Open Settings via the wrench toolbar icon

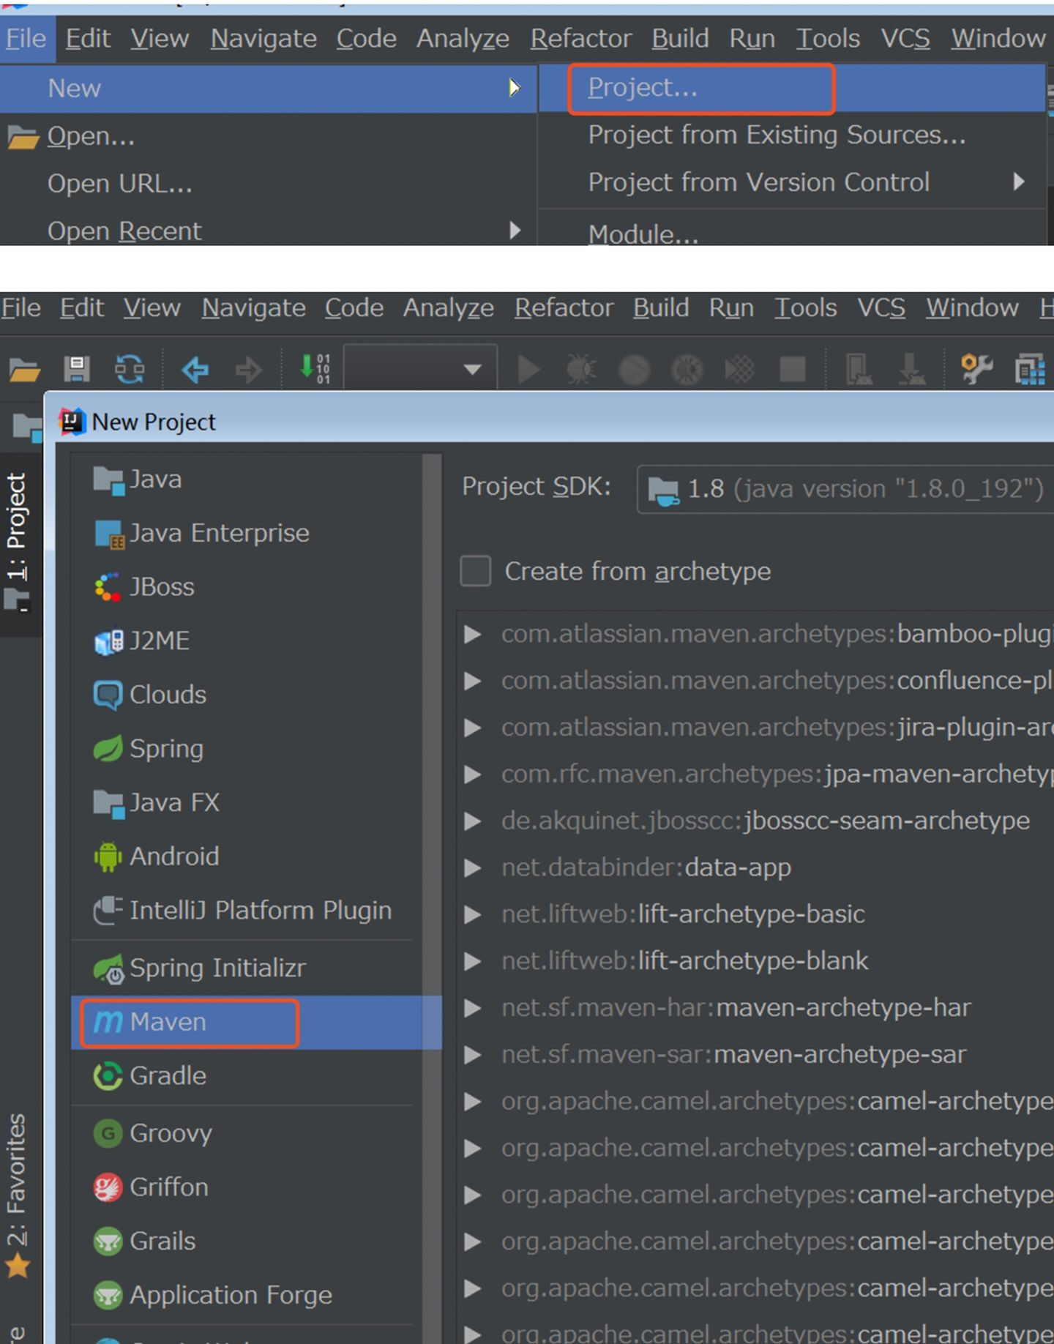pyautogui.click(x=976, y=369)
